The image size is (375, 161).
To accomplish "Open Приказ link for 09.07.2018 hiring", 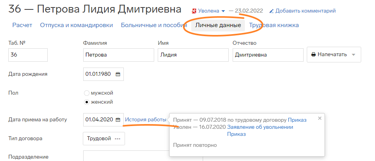I will tap(297, 120).
